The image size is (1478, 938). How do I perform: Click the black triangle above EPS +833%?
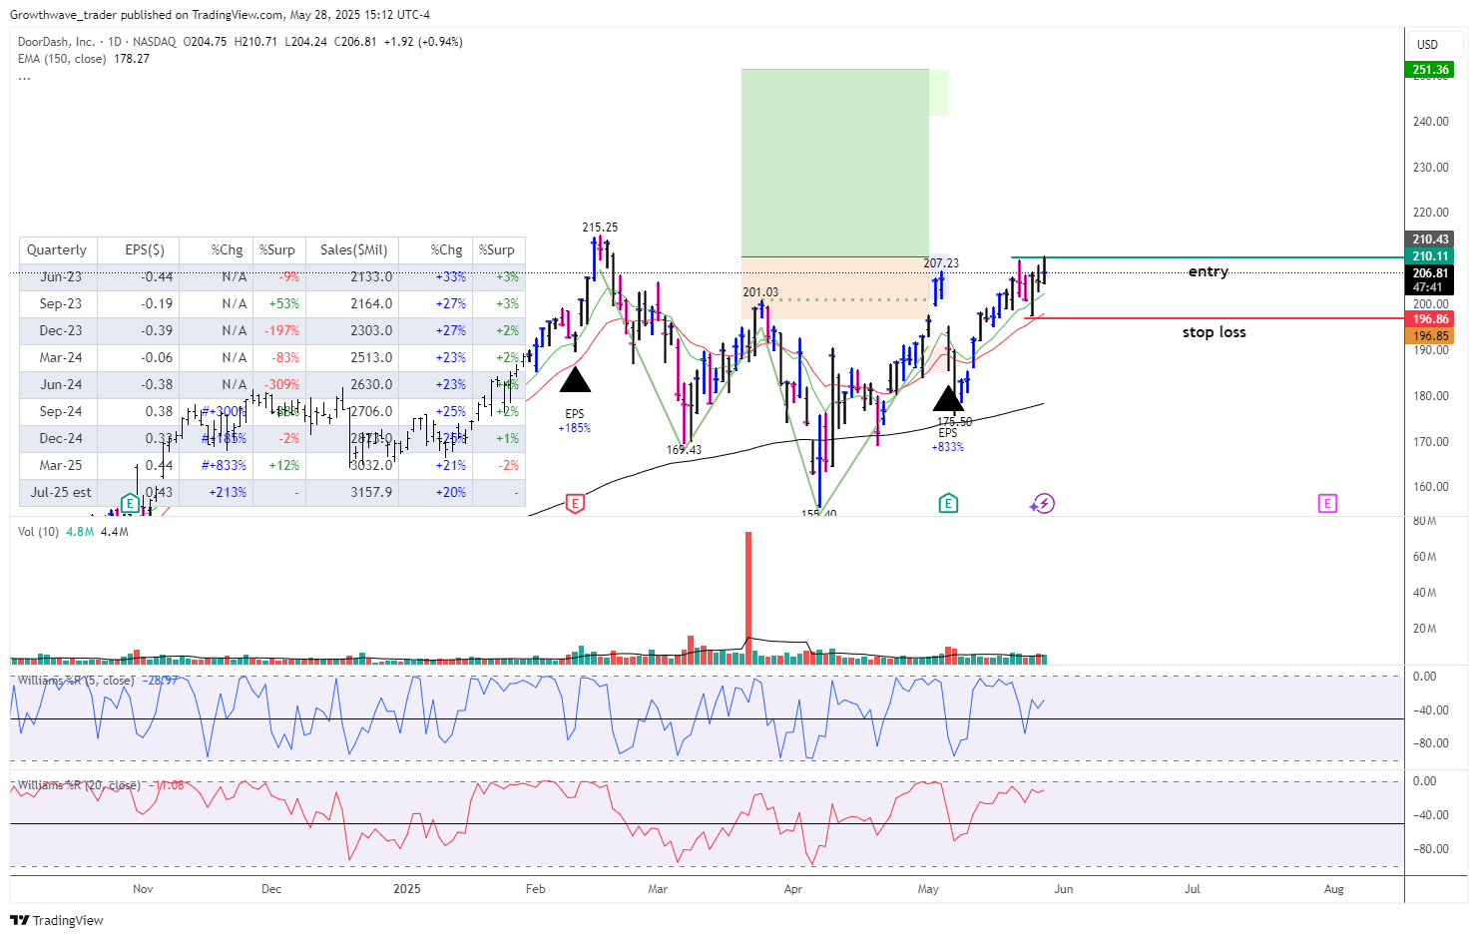coord(948,399)
